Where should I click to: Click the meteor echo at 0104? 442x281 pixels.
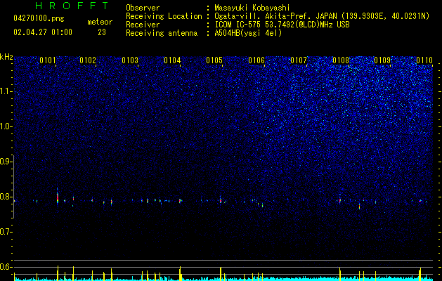point(181,201)
